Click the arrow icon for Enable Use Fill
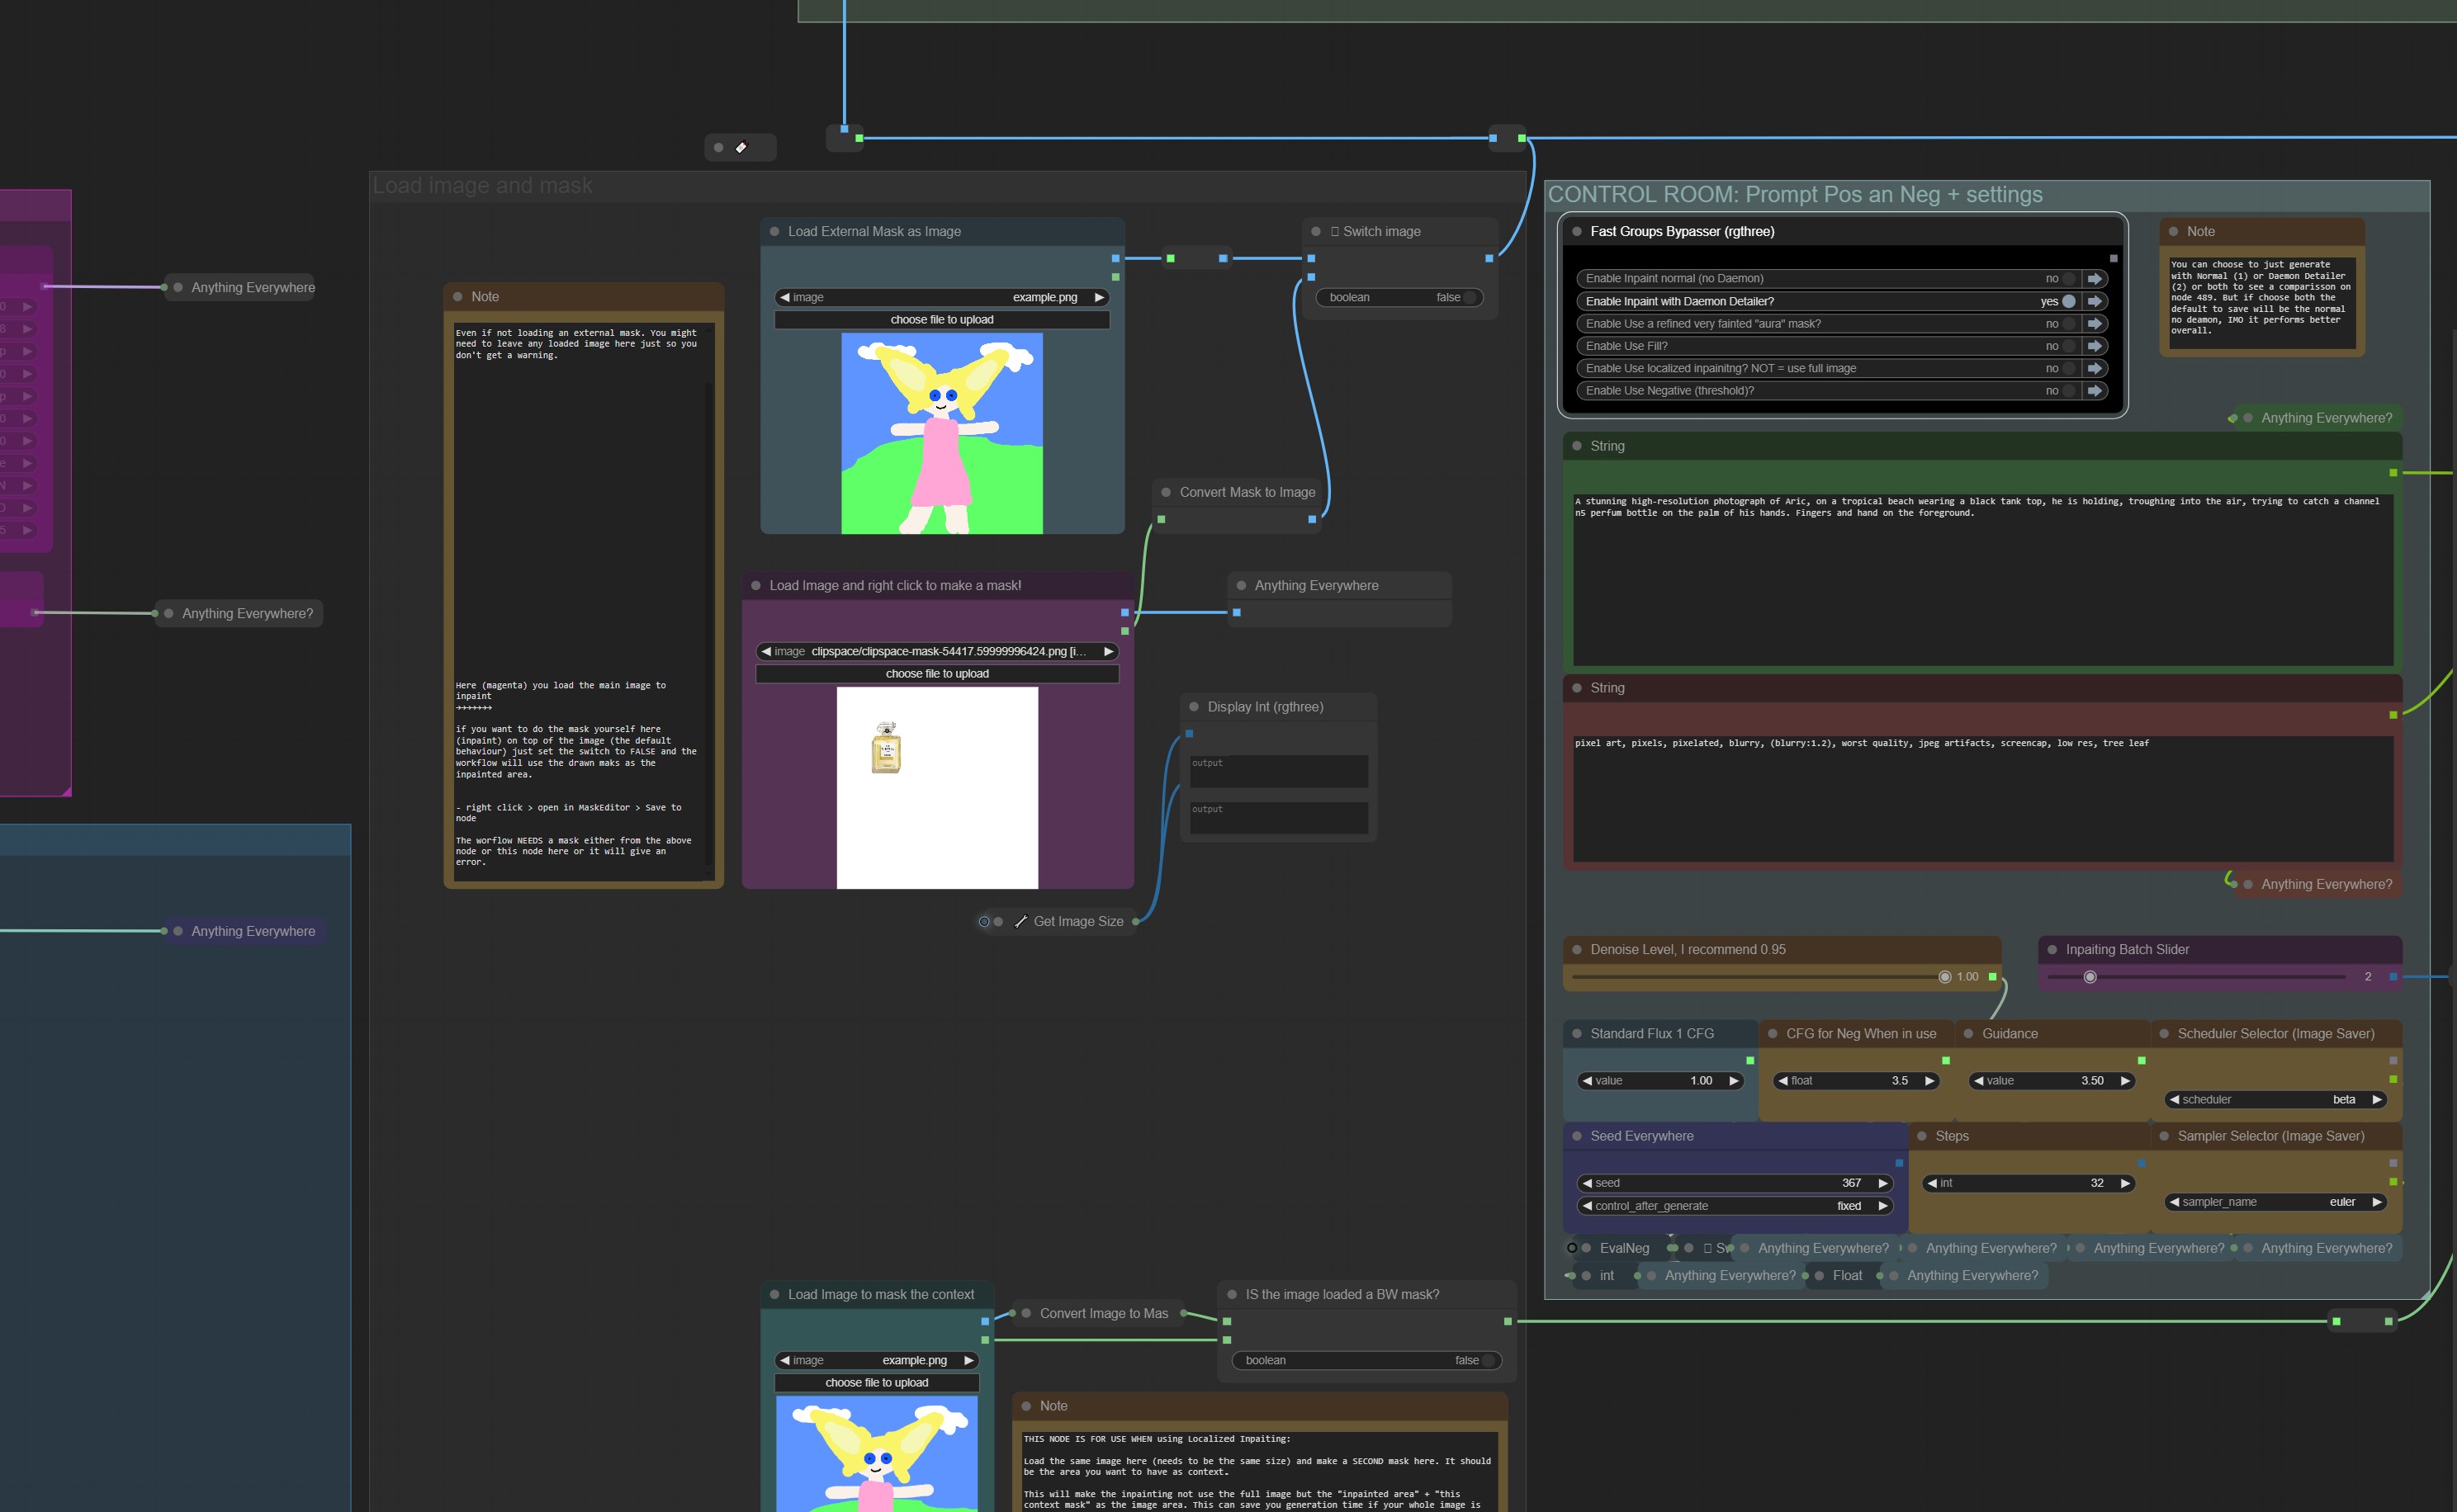2457x1512 pixels. [x=2094, y=346]
